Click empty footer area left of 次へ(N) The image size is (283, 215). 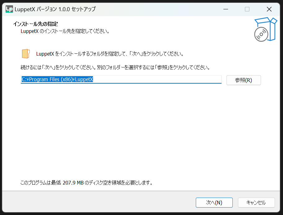point(93,203)
